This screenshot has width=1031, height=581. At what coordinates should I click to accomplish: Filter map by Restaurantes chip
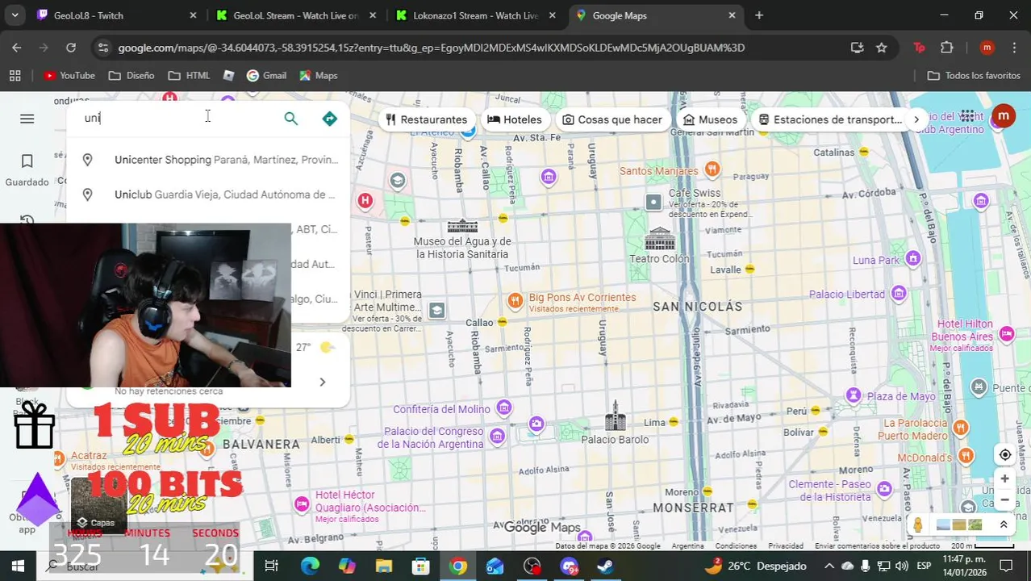tap(426, 119)
